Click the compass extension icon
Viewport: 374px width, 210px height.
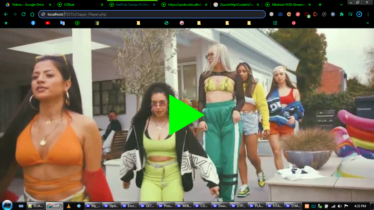[x=324, y=14]
